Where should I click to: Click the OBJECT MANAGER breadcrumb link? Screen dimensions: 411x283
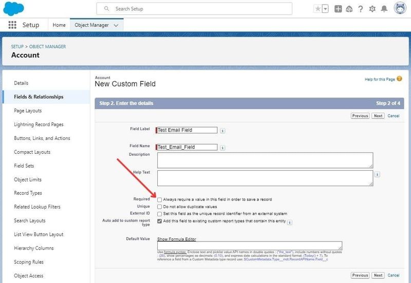tap(47, 47)
